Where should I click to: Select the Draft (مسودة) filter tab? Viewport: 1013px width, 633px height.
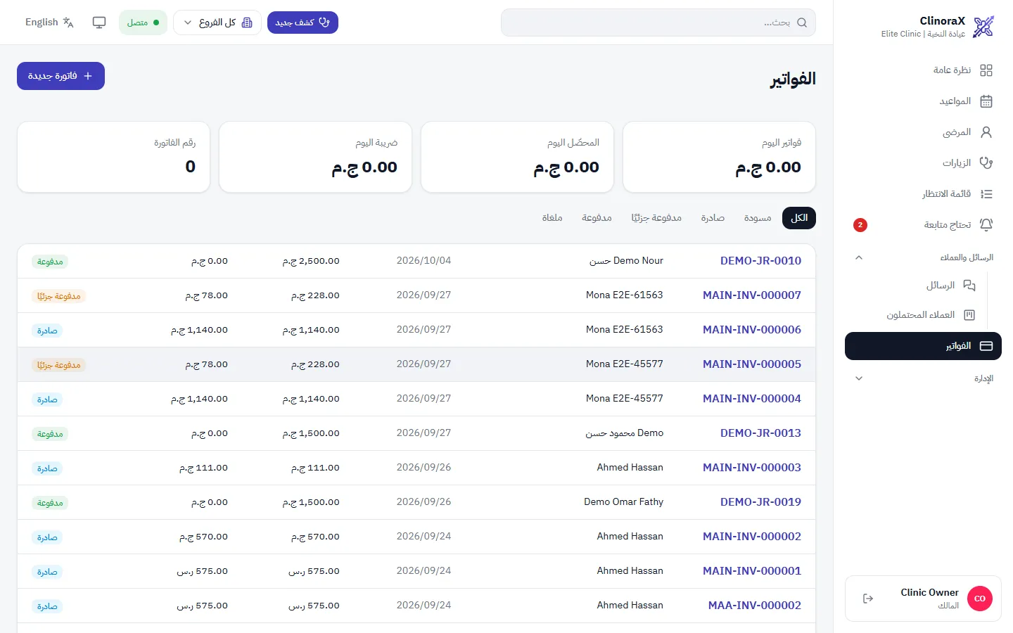coord(758,218)
